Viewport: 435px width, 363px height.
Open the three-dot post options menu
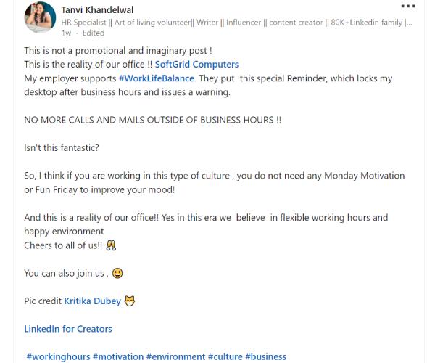[x=407, y=7]
